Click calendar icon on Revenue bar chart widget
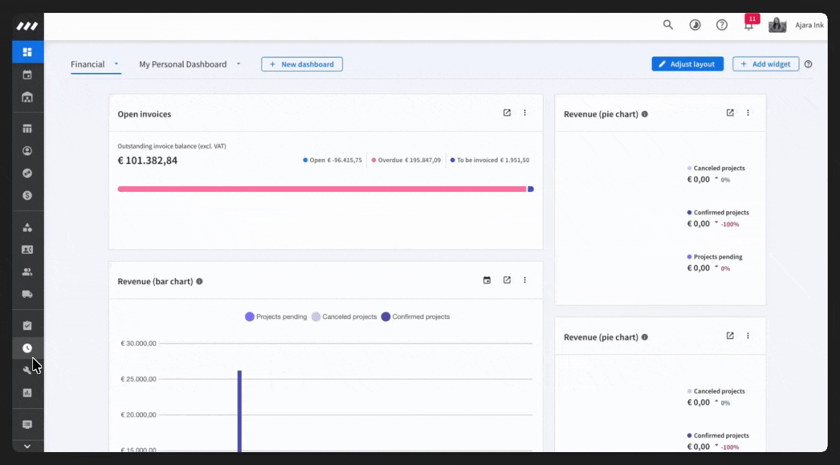This screenshot has width=840, height=465. [x=487, y=280]
